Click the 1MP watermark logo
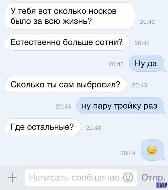 coord(162,185)
